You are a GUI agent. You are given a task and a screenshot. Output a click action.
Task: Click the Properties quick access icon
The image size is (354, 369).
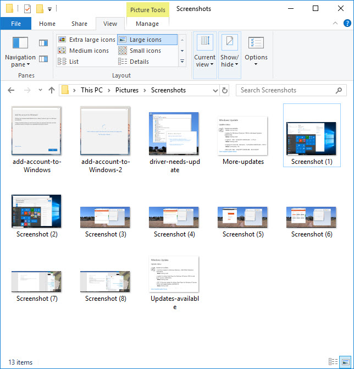[x=27, y=9]
